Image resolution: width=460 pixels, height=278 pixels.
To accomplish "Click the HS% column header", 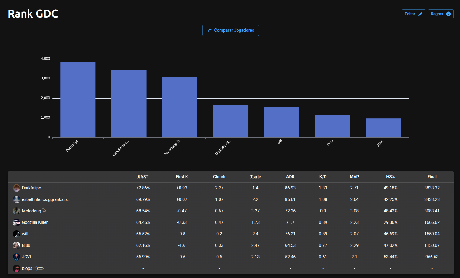I will click(390, 177).
